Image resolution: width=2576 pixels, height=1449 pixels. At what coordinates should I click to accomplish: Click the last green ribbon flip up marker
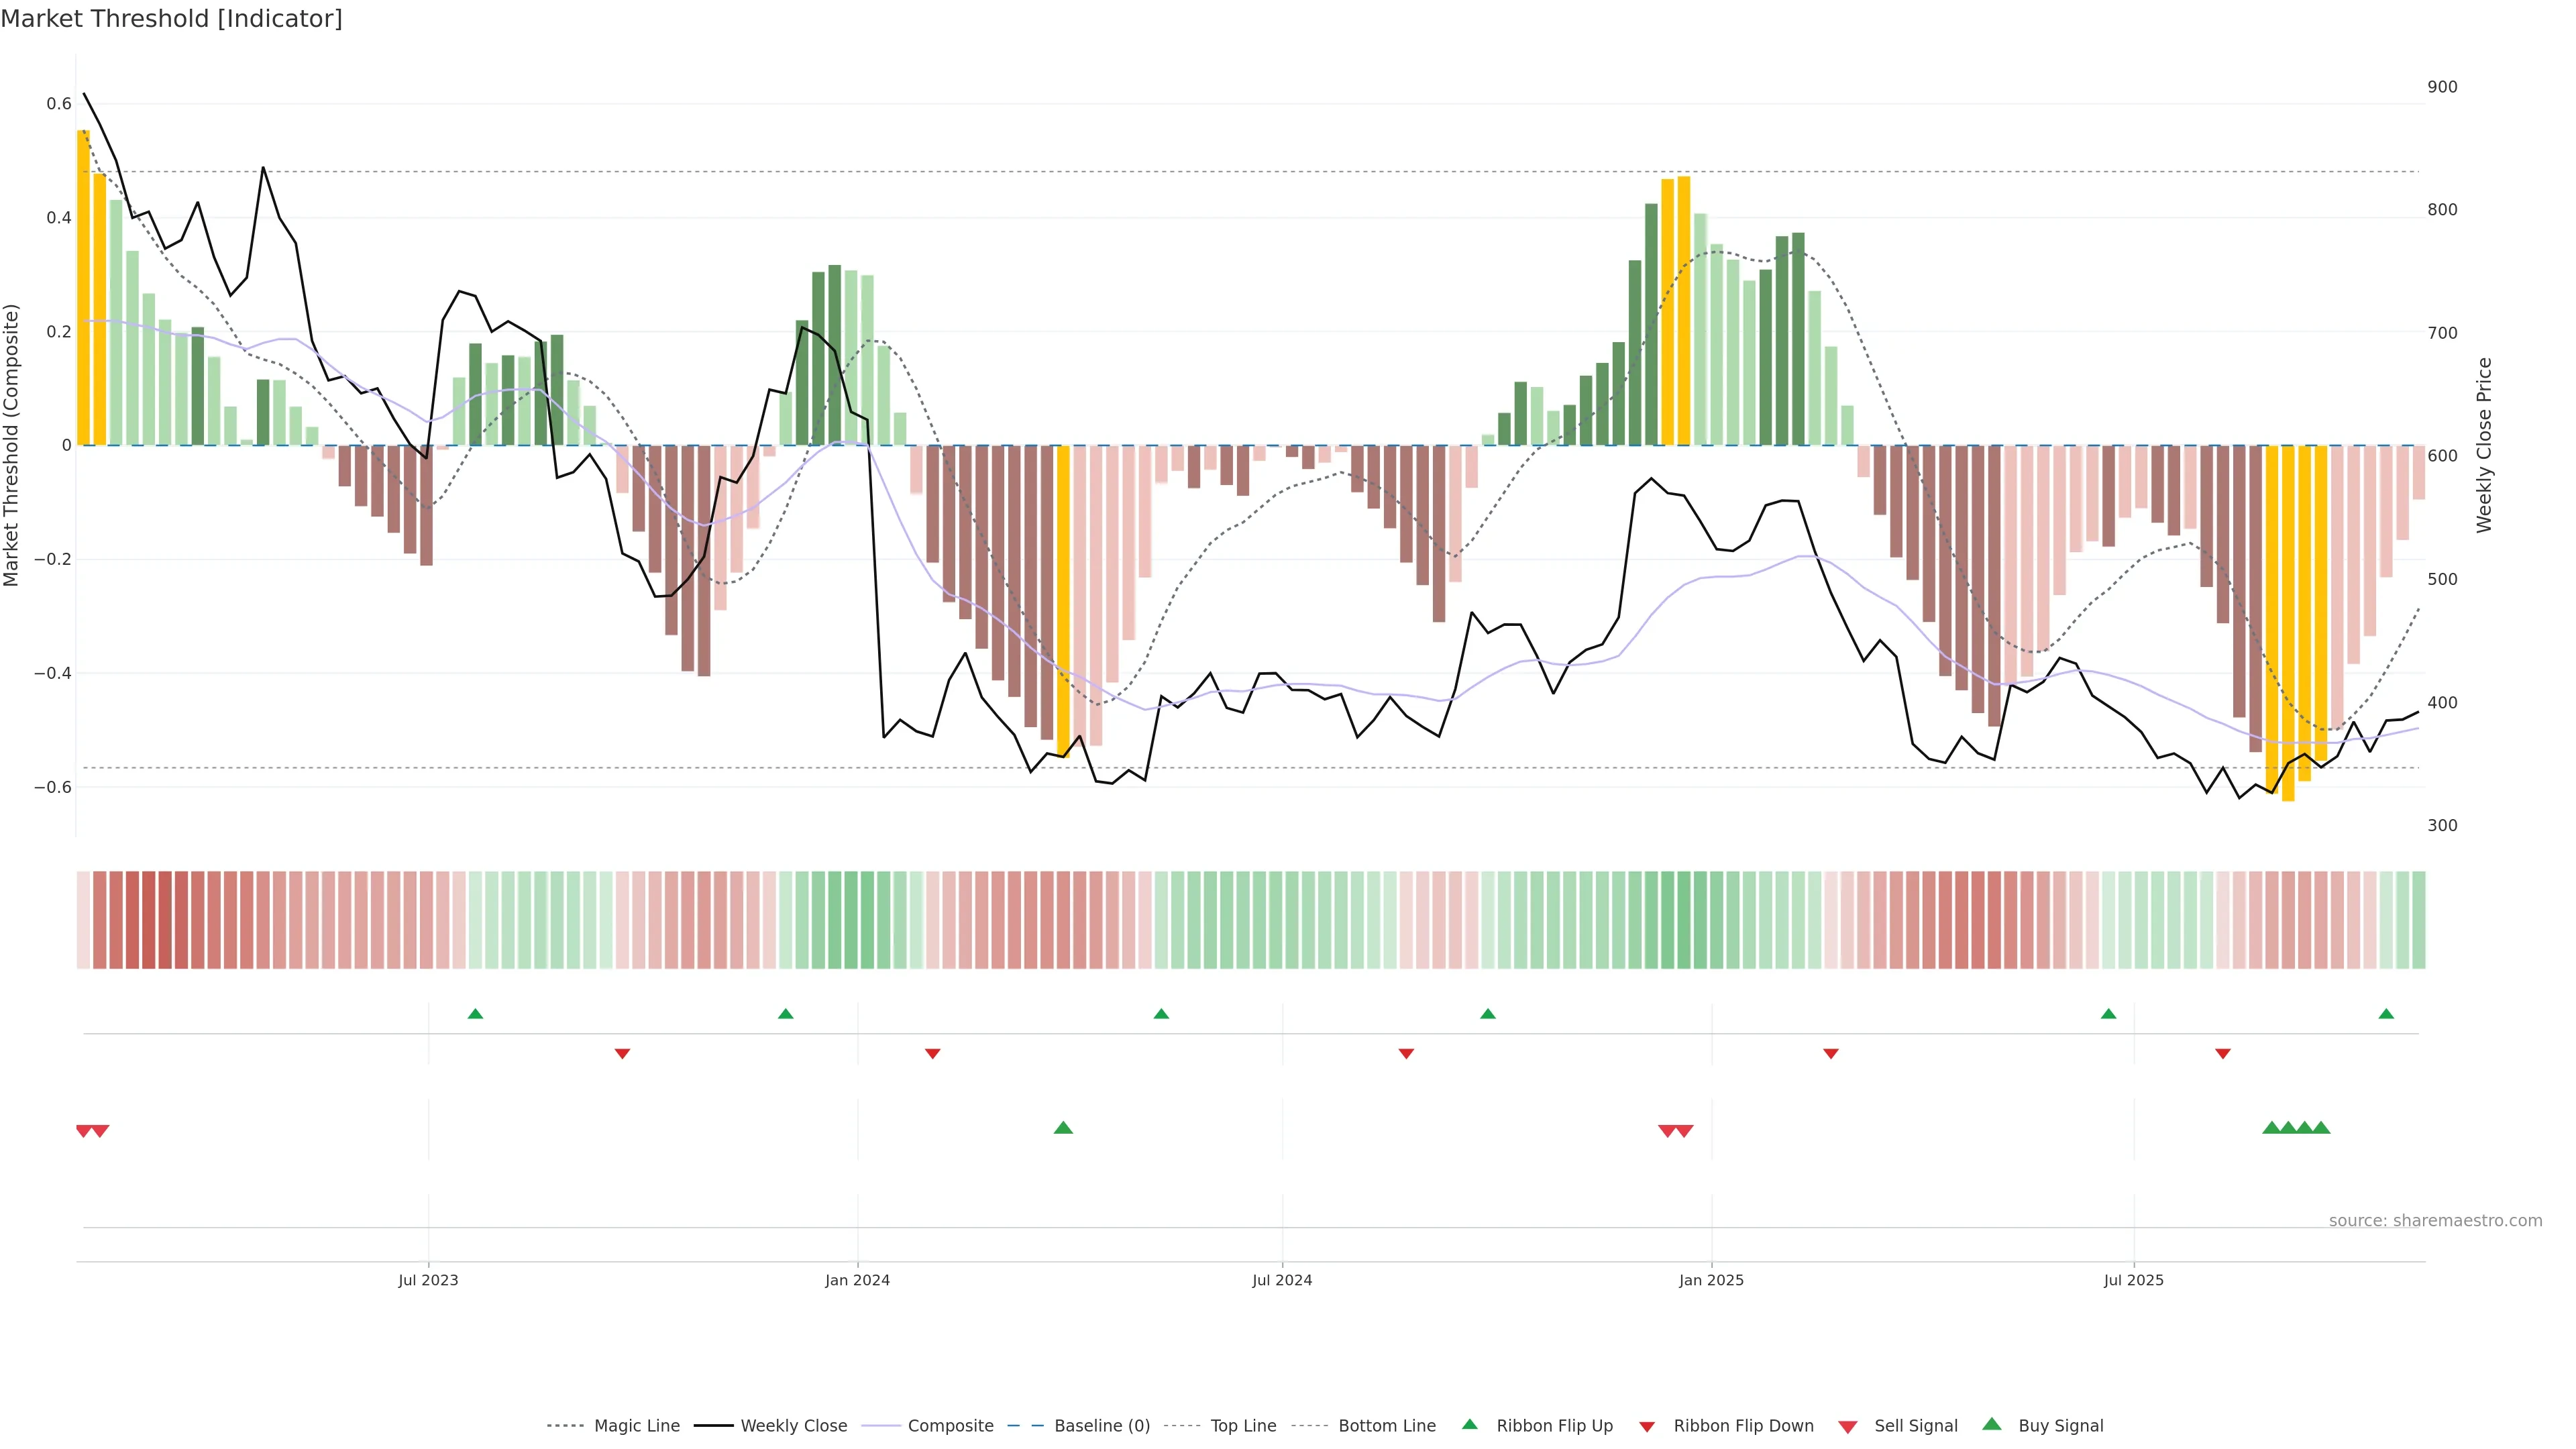point(2386,1014)
